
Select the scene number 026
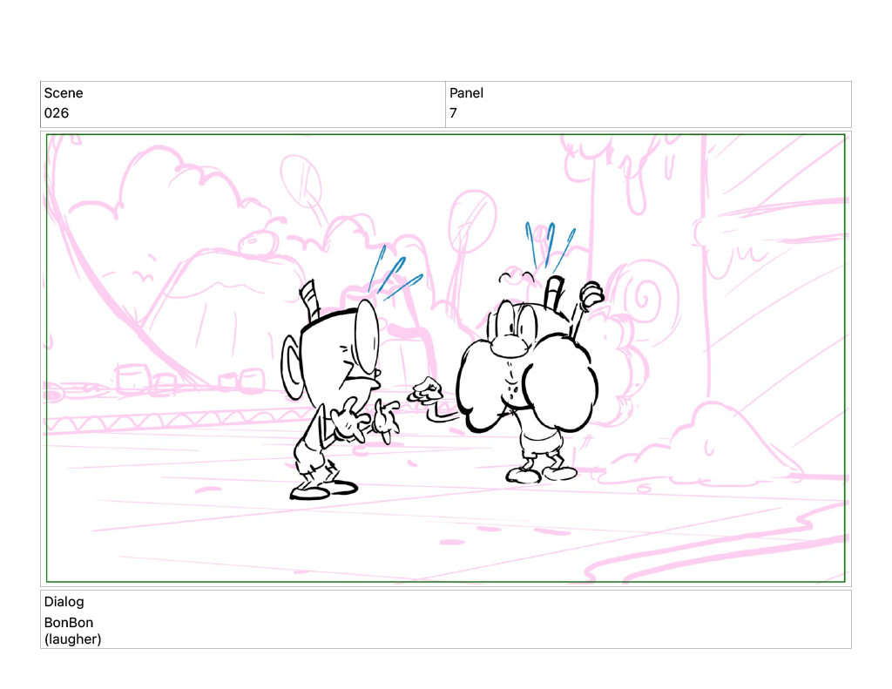[x=57, y=113]
